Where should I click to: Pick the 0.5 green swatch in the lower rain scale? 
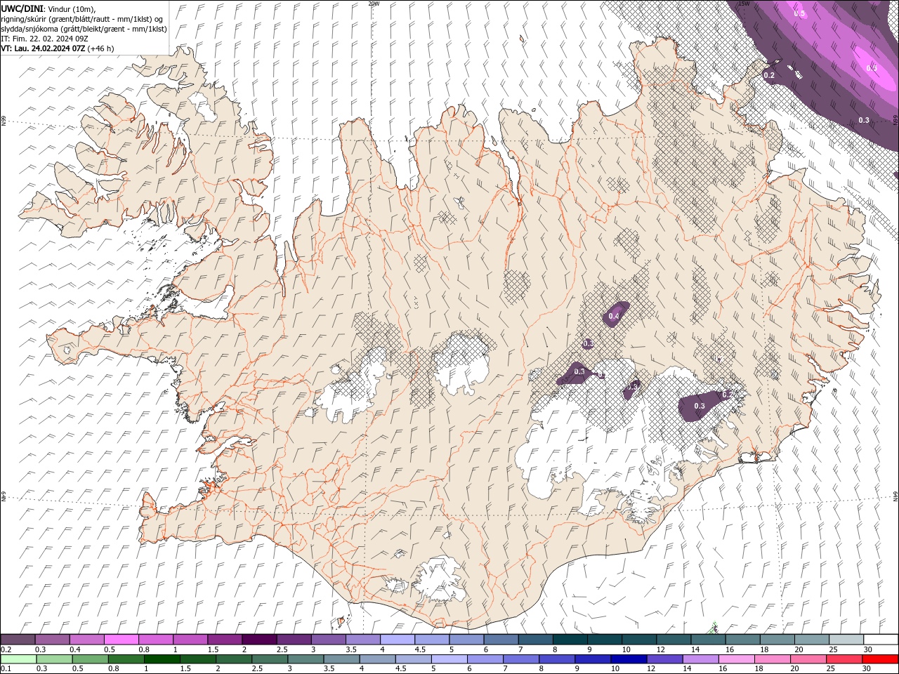coord(91,659)
